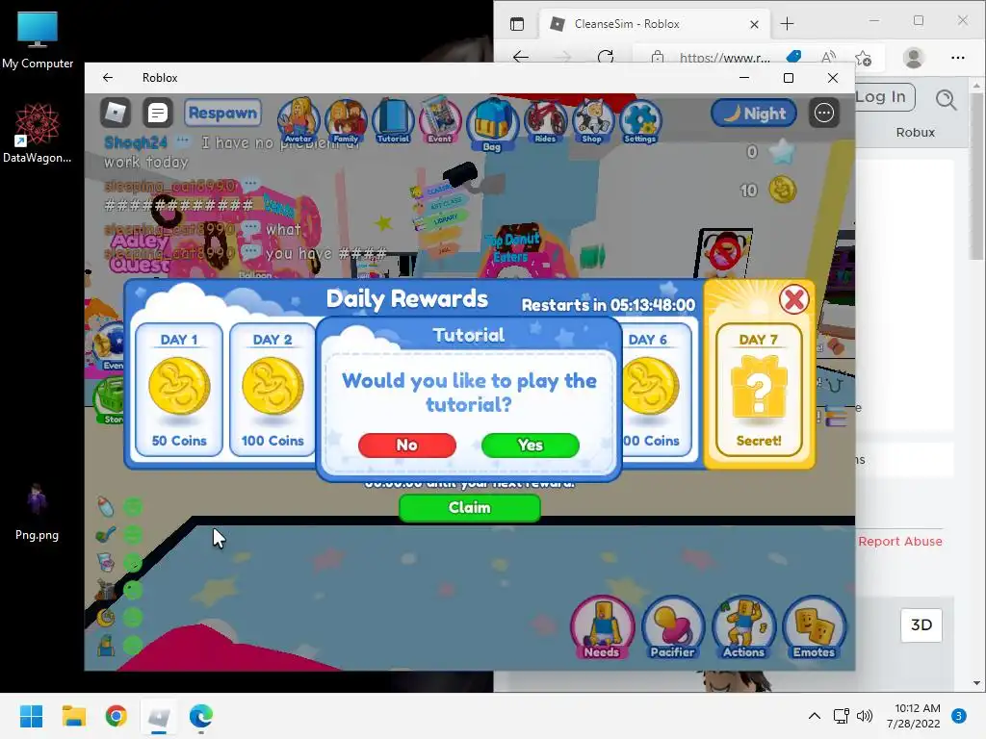Close the Daily Rewards panel
This screenshot has width=986, height=739.
794,300
